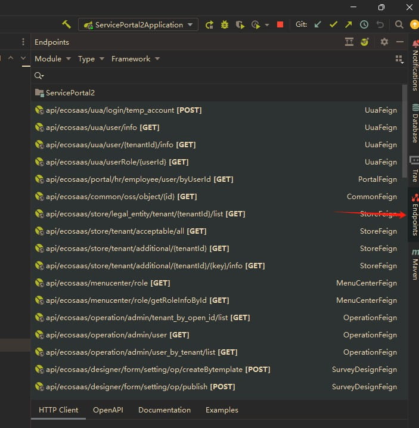
Task: Stop the running application
Action: click(280, 24)
